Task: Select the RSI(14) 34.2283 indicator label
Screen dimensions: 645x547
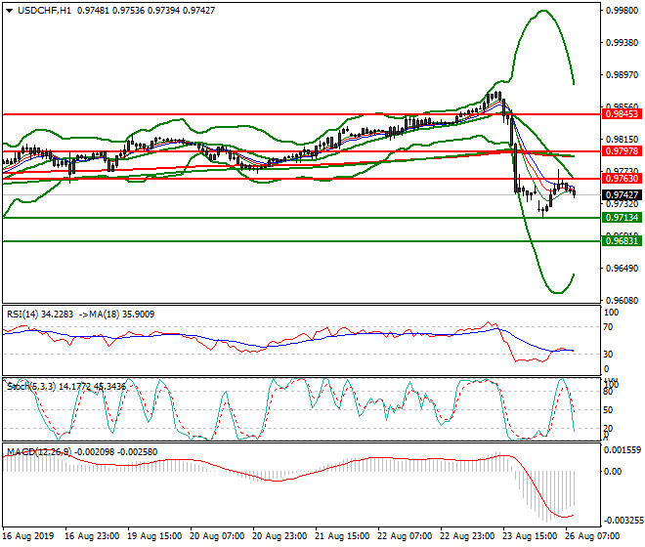Action: pos(40,315)
